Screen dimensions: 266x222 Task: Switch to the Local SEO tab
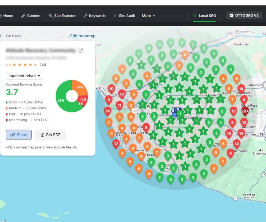(204, 16)
